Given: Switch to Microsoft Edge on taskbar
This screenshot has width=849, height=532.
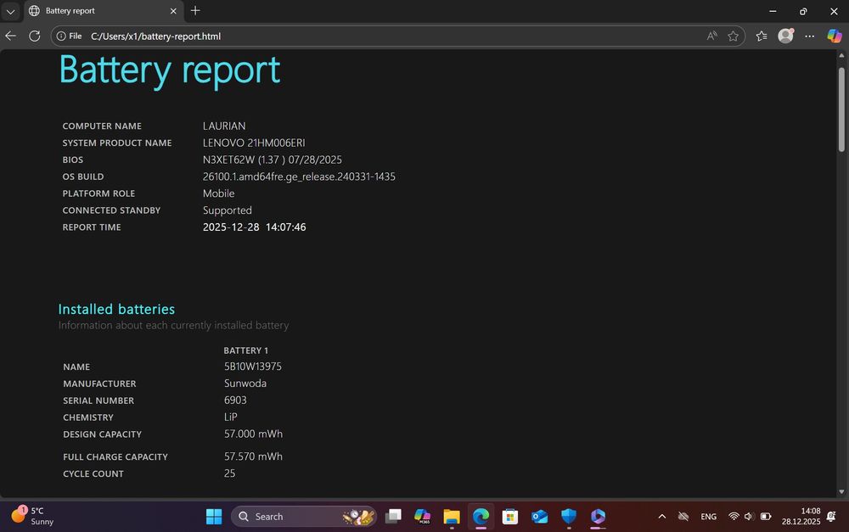Looking at the screenshot, I should click(x=481, y=517).
